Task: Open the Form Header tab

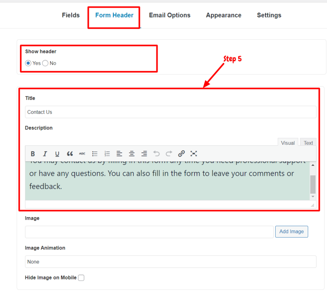Action: (x=114, y=15)
